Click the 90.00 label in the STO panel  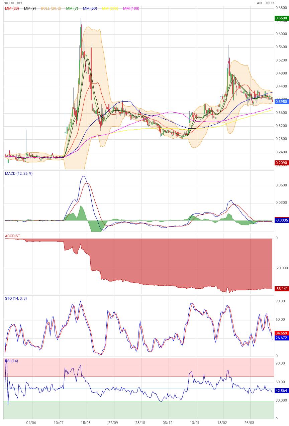(280, 301)
